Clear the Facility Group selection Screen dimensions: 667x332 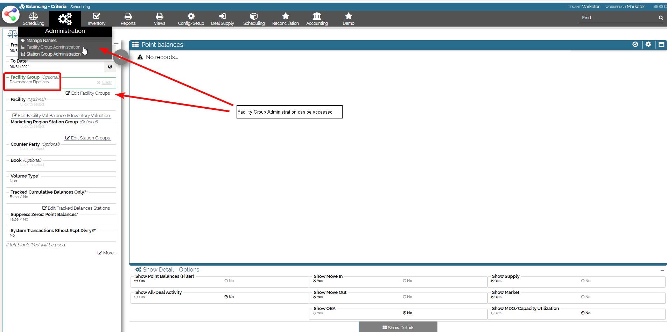(105, 82)
